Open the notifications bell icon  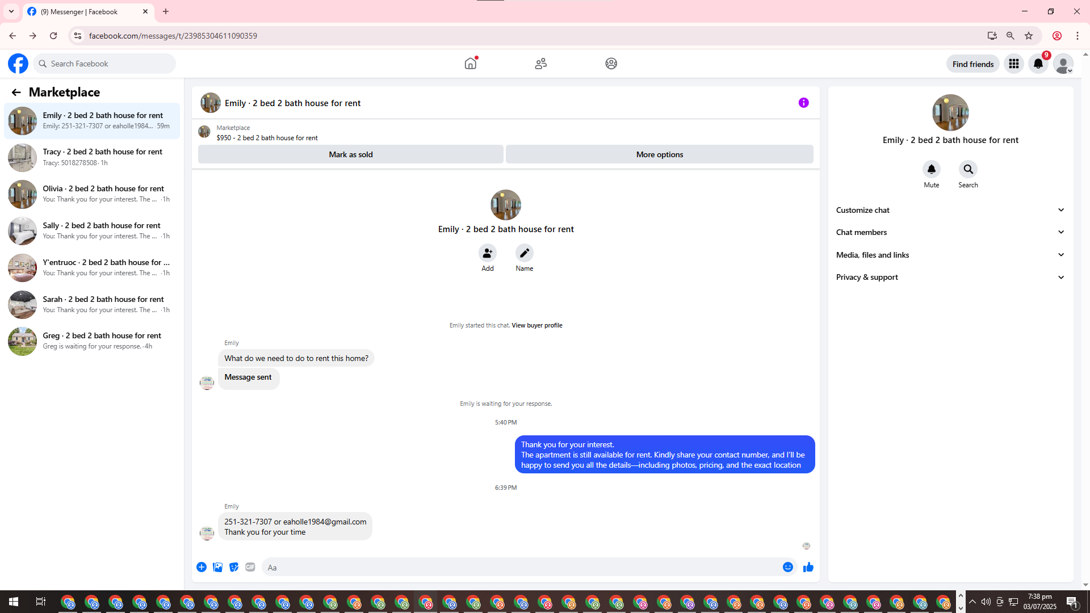(x=1038, y=64)
